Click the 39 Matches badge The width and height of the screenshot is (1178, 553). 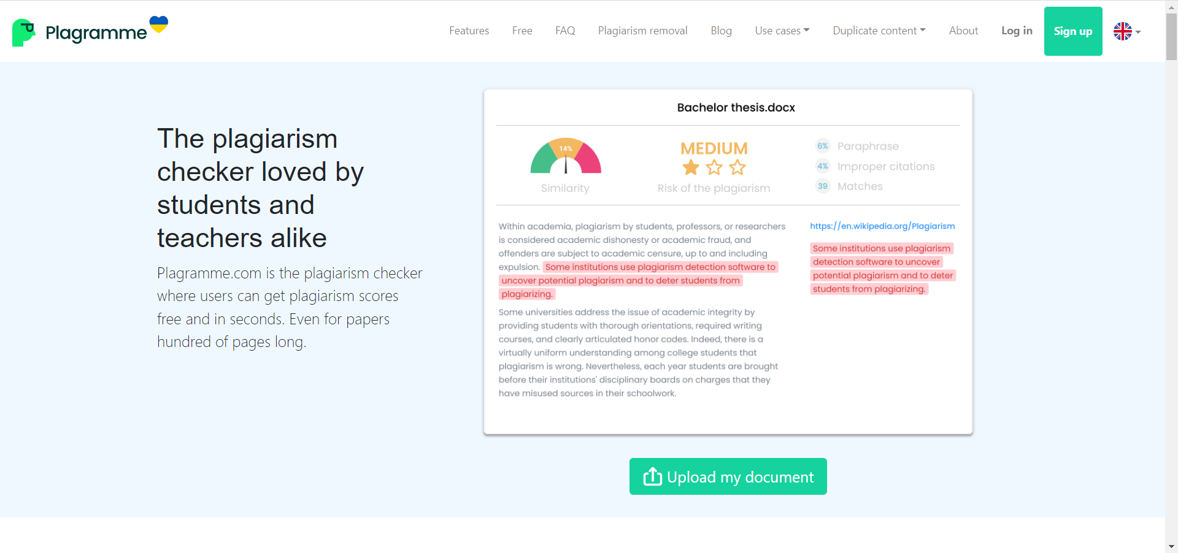coord(823,186)
